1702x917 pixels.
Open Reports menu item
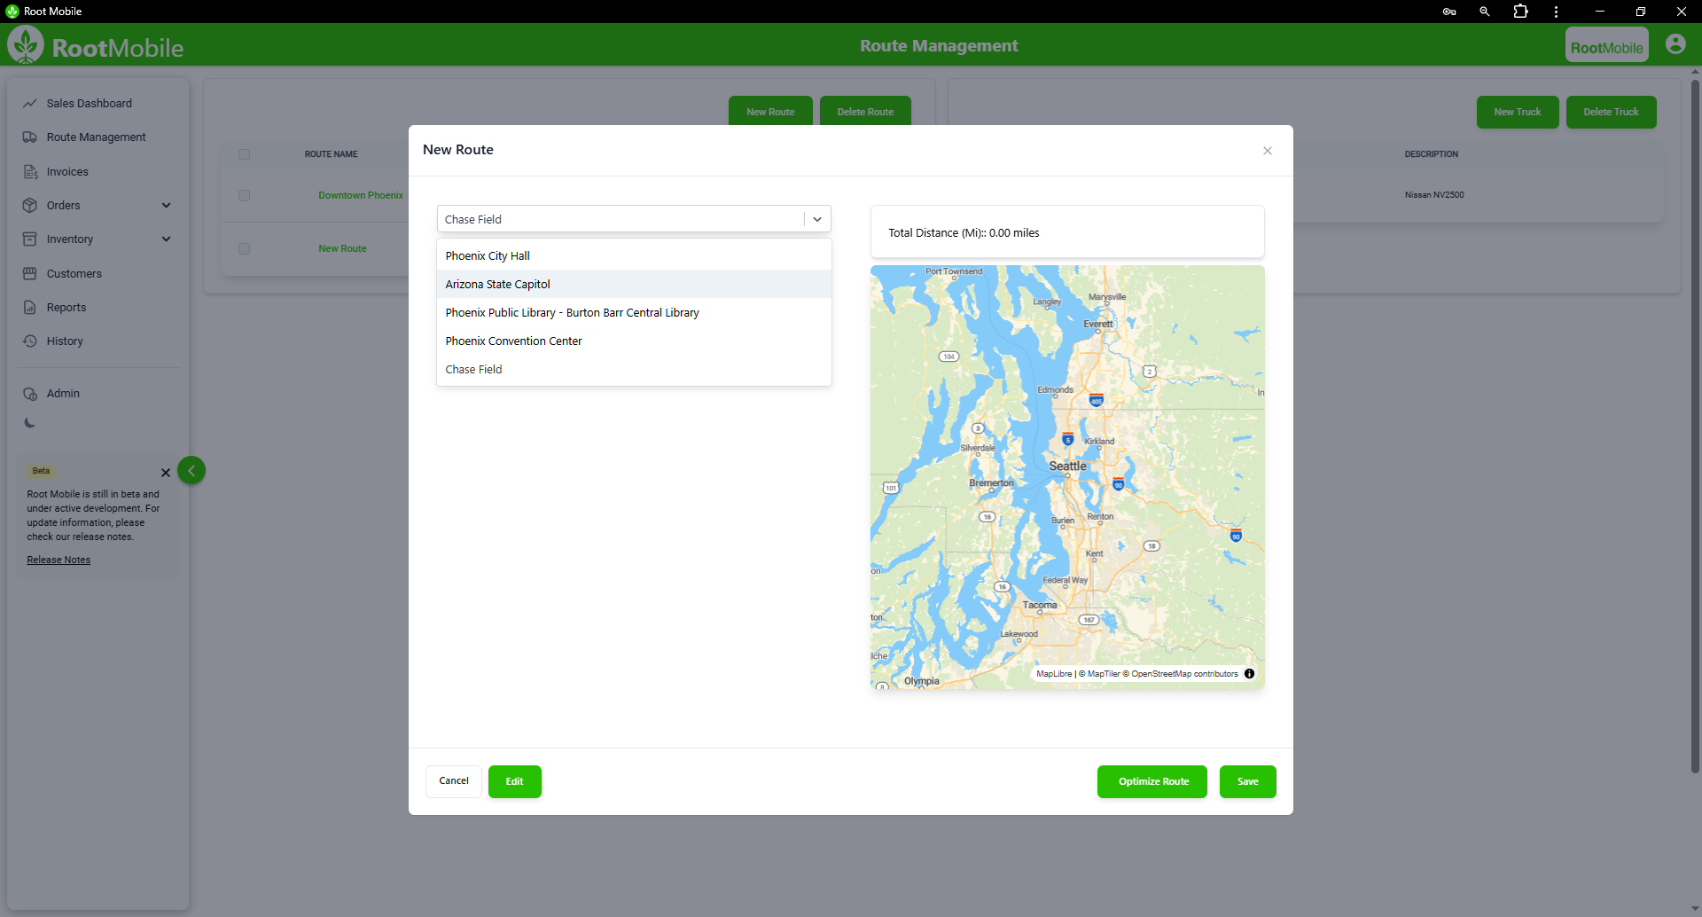[66, 308]
